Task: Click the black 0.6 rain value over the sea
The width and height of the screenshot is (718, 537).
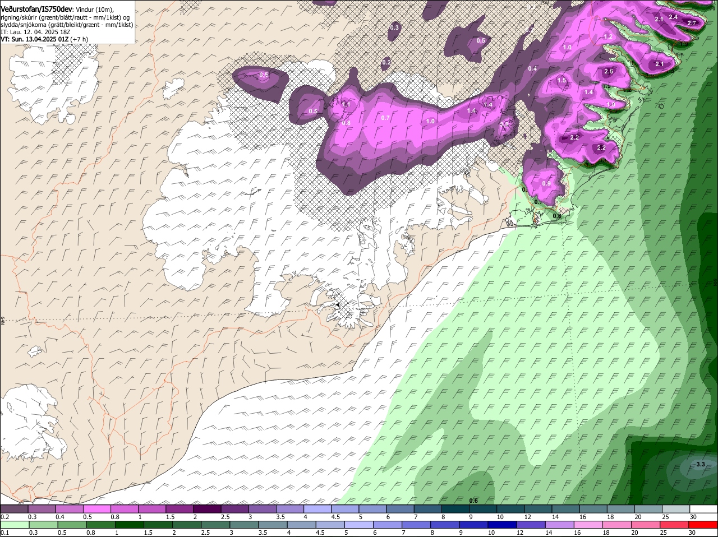Action: click(x=473, y=501)
